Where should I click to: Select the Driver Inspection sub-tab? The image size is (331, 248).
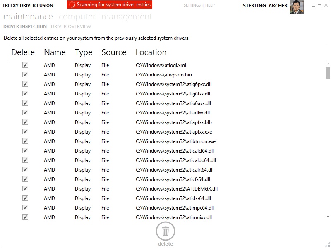25,26
